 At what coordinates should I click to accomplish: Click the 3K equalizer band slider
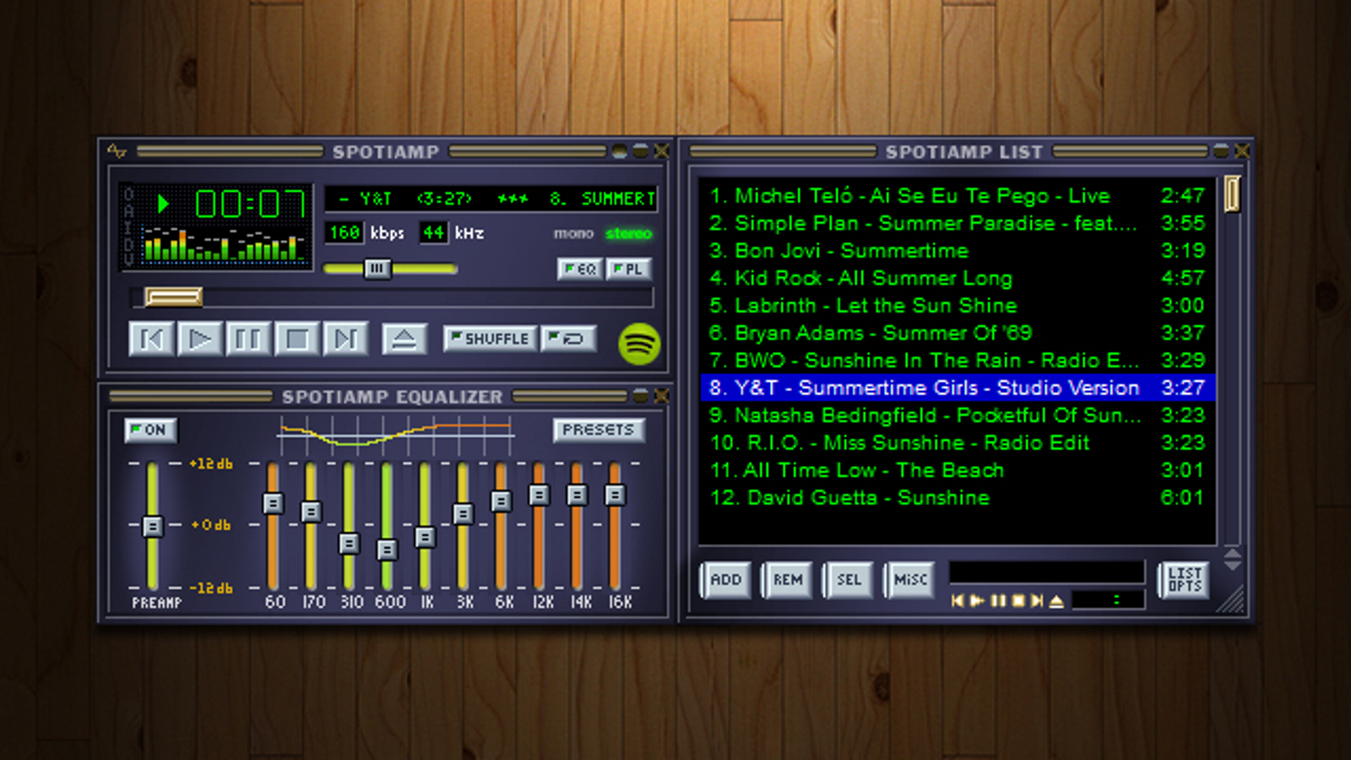pos(463,513)
